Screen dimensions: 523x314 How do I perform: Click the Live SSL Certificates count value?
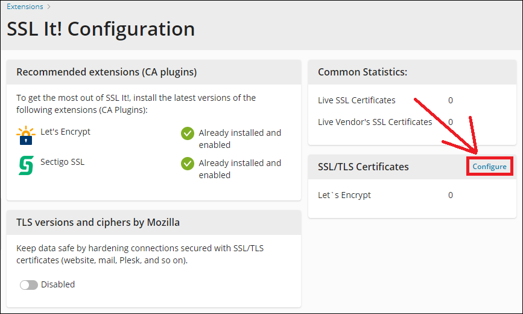tap(451, 100)
